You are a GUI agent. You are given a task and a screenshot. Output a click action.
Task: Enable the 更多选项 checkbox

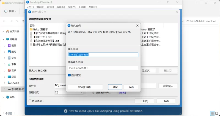[x=30, y=101]
